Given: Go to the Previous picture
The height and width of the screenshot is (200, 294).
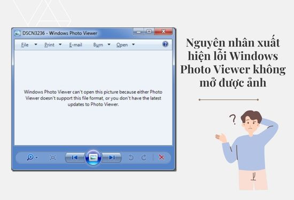Looking at the screenshot, I should tap(75, 157).
